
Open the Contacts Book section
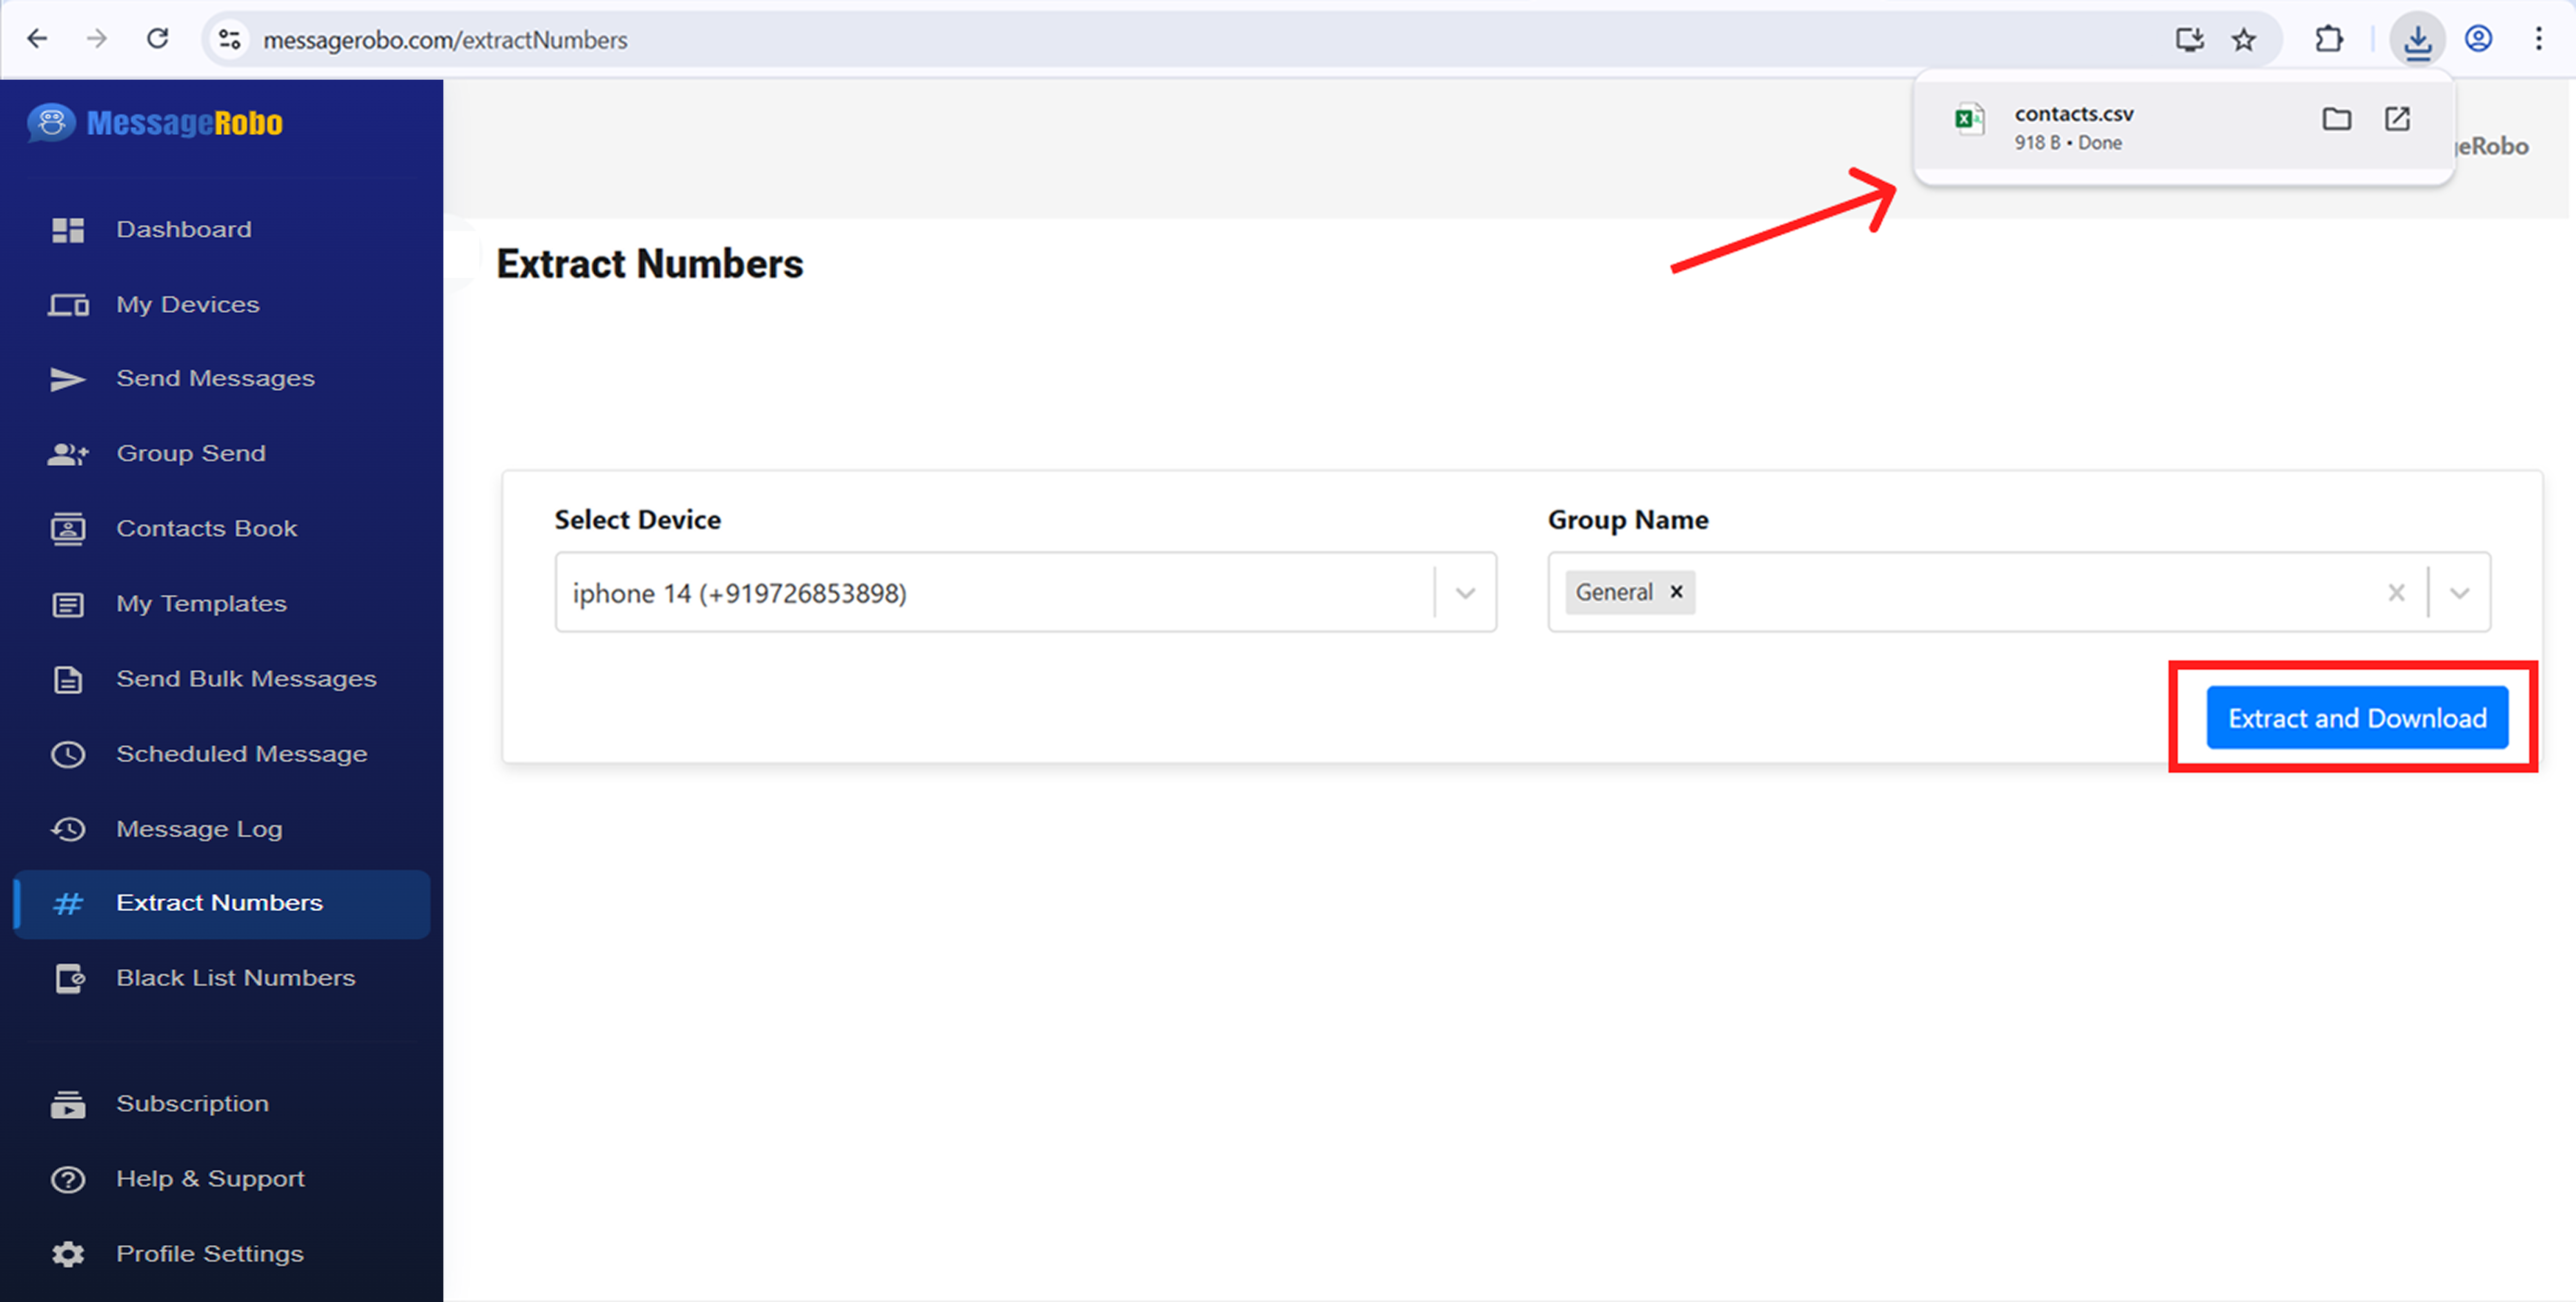206,528
